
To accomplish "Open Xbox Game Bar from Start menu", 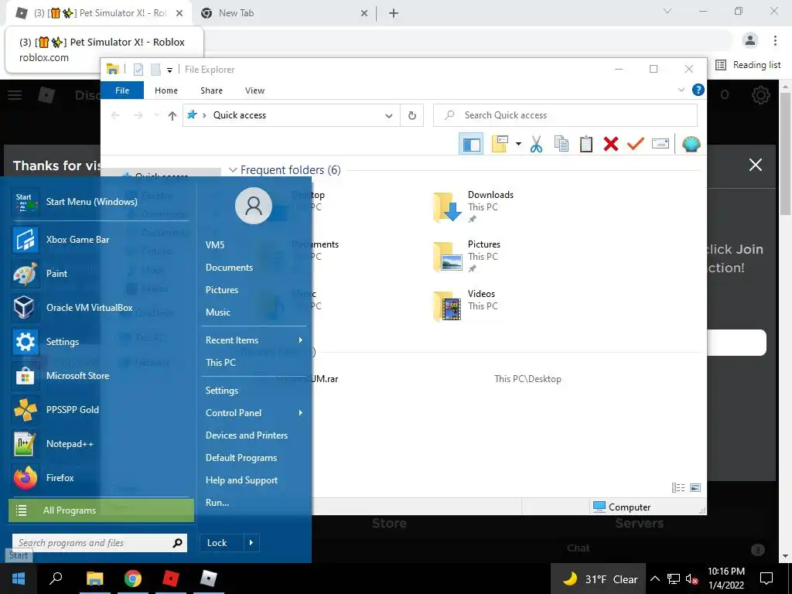I will click(100, 240).
